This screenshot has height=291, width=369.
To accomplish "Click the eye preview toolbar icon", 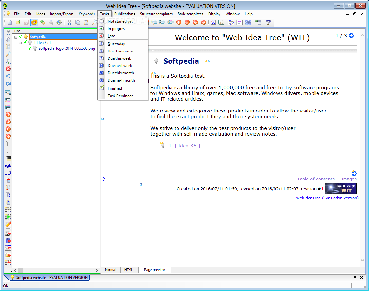I will pyautogui.click(x=248, y=22).
